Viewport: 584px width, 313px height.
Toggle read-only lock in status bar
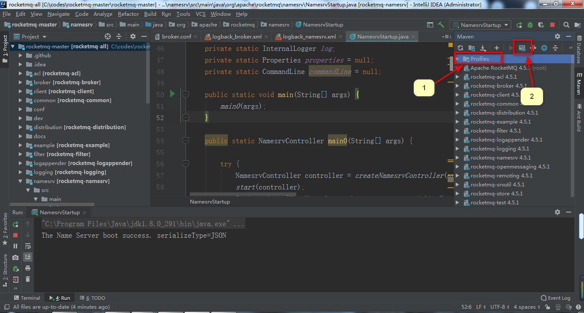[x=547, y=307]
